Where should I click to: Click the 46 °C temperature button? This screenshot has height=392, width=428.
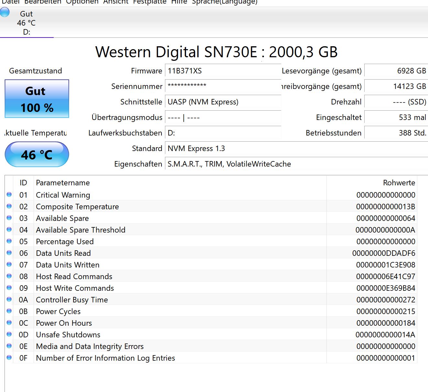[x=37, y=155]
